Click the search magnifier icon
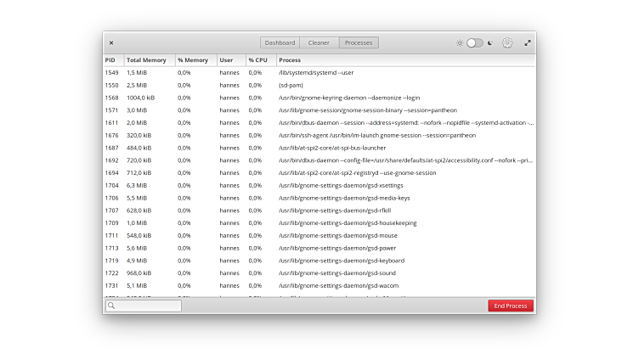 (112, 306)
